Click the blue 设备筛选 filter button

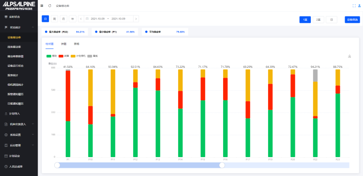pyautogui.click(x=352, y=20)
